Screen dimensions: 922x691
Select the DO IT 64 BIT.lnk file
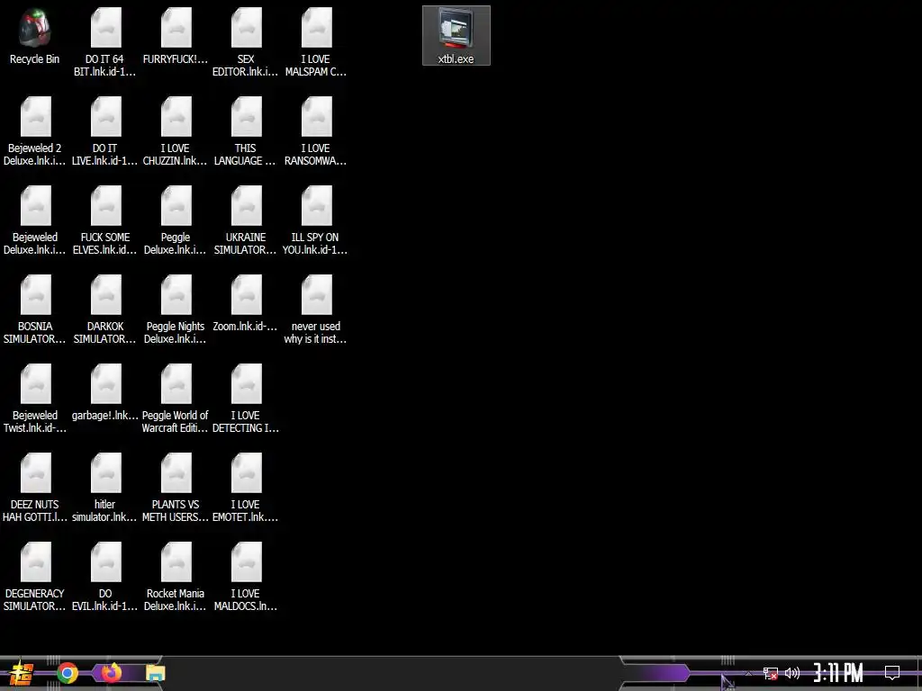pyautogui.click(x=105, y=42)
